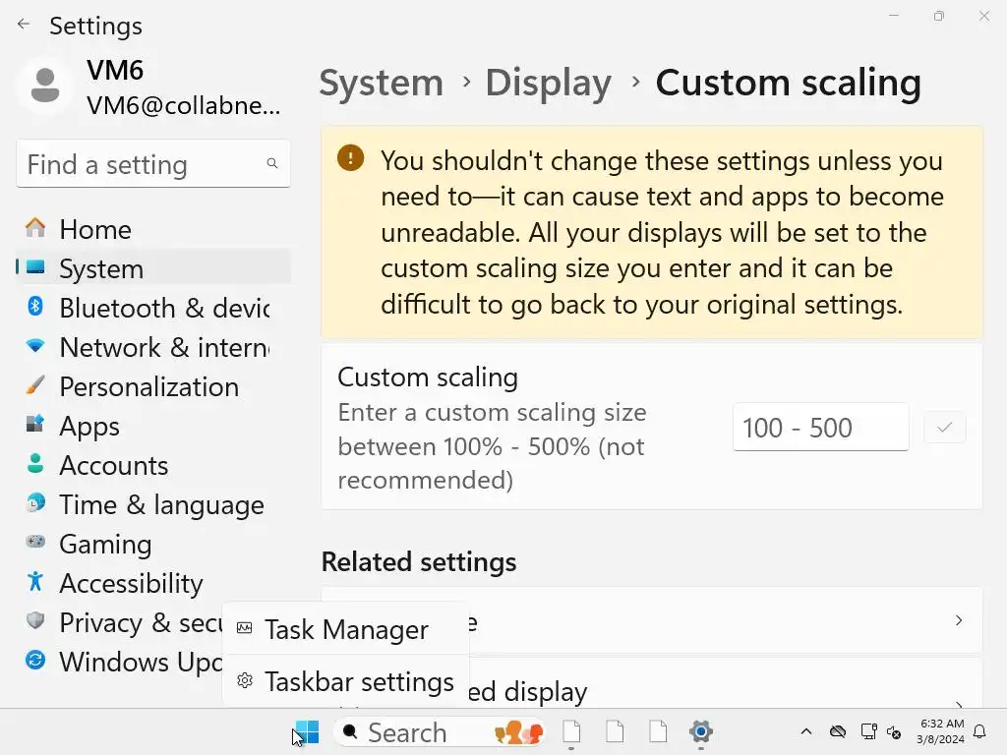1007x755 pixels.
Task: Click the Gaming controller icon
Action: (35, 544)
